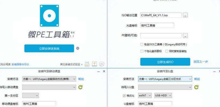Click the install to system button
Image resolution: width=220 pixels, height=107 pixels.
(49, 48)
